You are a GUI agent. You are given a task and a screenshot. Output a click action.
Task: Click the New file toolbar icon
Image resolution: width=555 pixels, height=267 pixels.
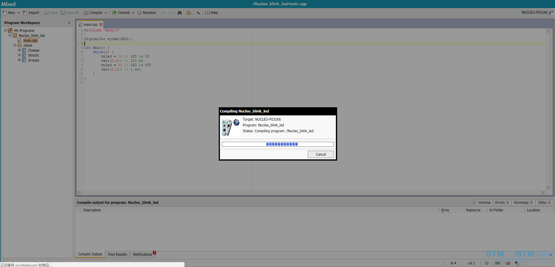tap(5, 13)
